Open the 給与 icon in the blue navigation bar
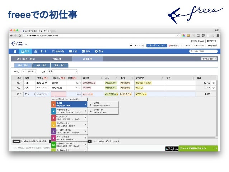229x172 pixels. 84,51
